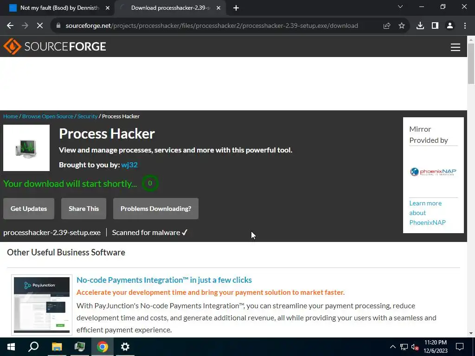
Task: Expand hidden system tray icons
Action: (392, 347)
